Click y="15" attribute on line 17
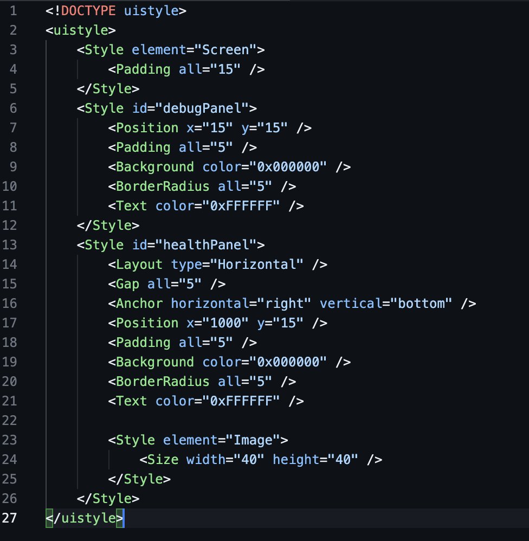Viewport: 529px width, 541px height. pyautogui.click(x=280, y=323)
